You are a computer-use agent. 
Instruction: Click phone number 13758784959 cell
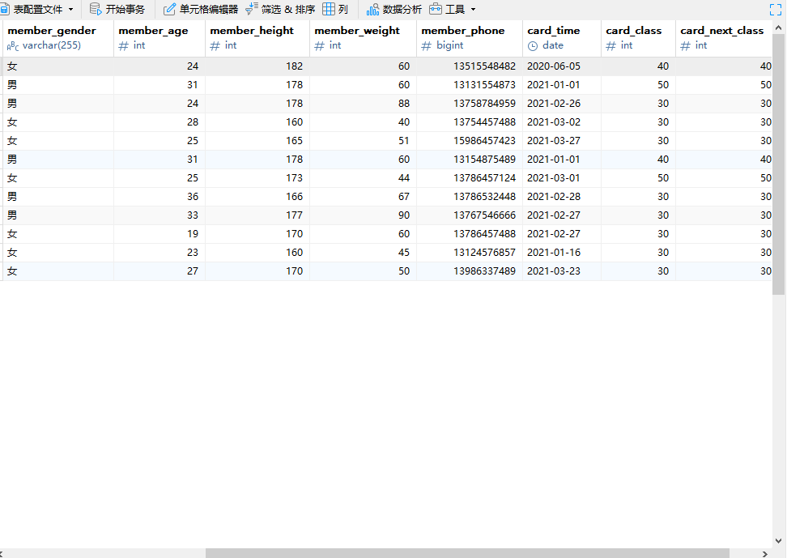tap(470, 104)
